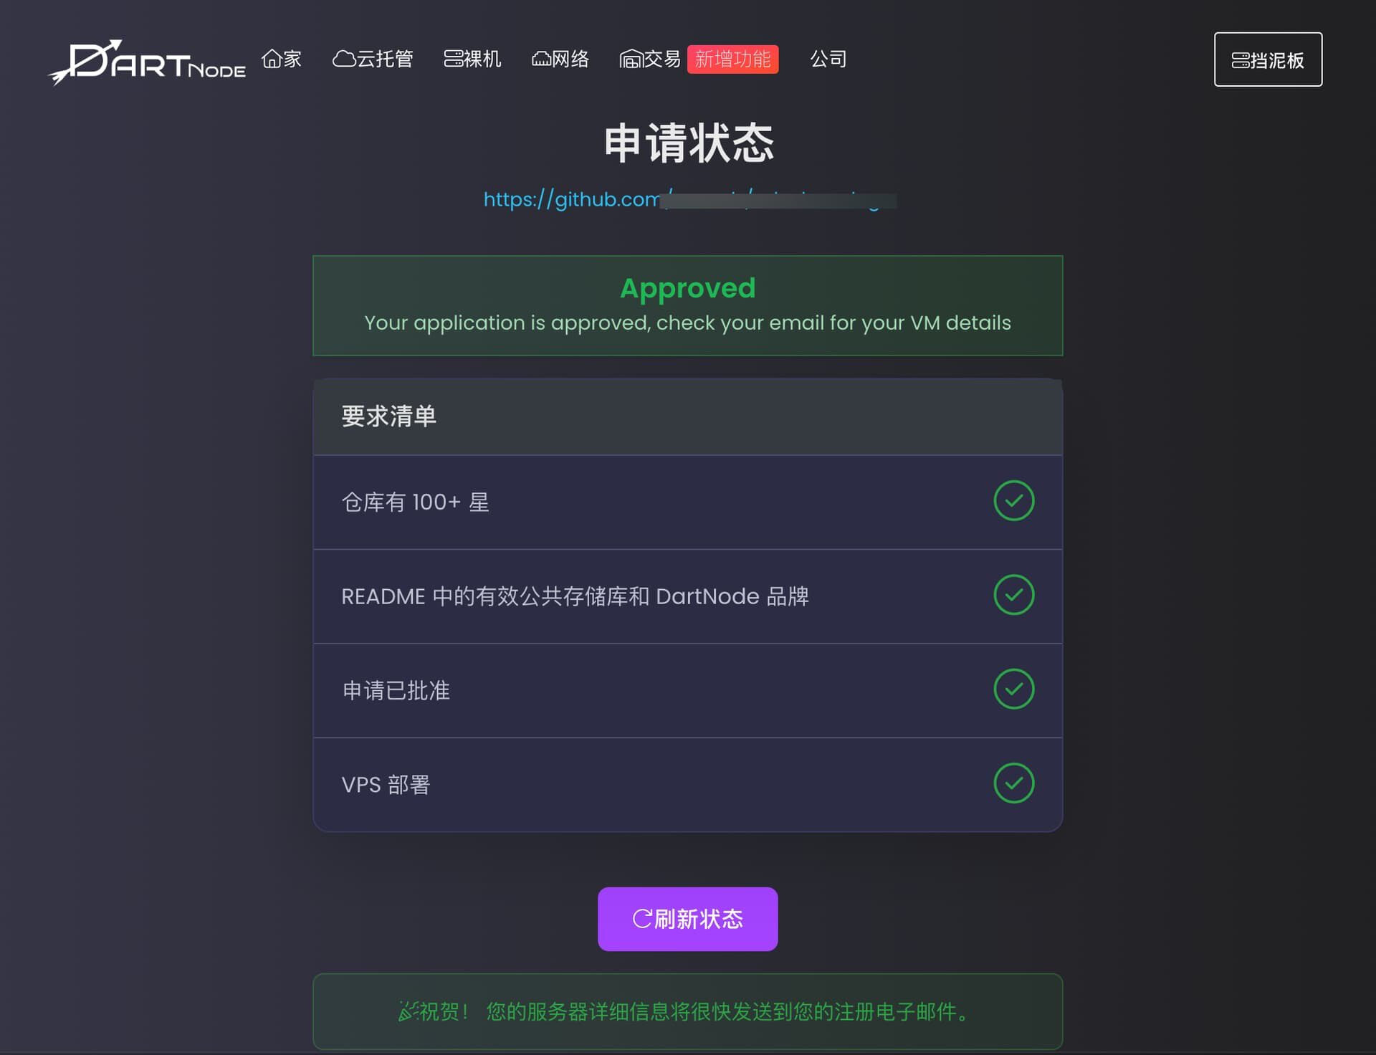The width and height of the screenshot is (1376, 1055).
Task: Click the server icon in 挡泥板 button
Action: 1241,60
